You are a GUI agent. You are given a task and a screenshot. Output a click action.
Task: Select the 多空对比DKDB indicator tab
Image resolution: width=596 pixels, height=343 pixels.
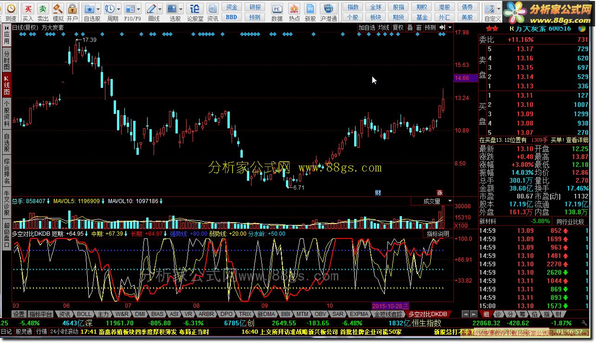coord(428,314)
